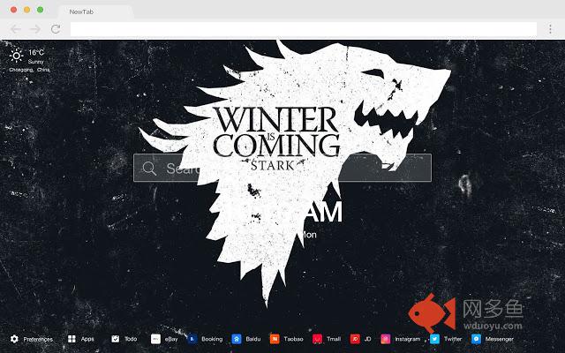Open the Tmall shortcut icon
Screen dimensions: 565x353
point(317,339)
